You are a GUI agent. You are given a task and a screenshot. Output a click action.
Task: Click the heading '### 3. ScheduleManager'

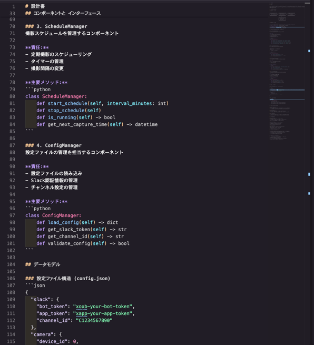tap(56, 26)
